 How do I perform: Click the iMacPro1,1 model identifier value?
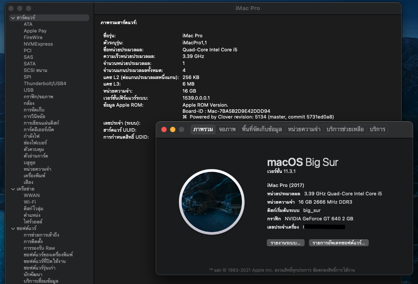195,43
